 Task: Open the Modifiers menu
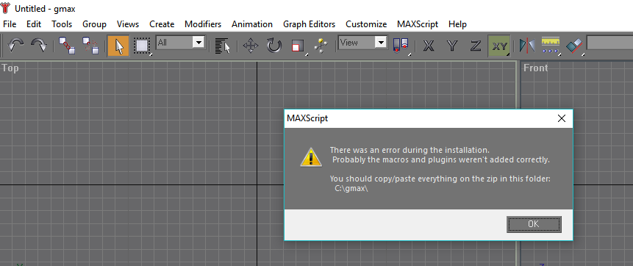(203, 24)
